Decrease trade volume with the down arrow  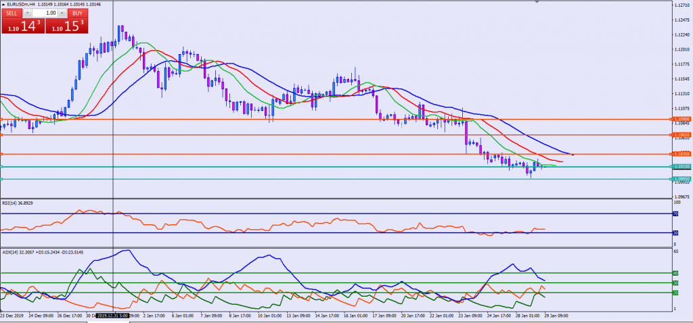27,13
